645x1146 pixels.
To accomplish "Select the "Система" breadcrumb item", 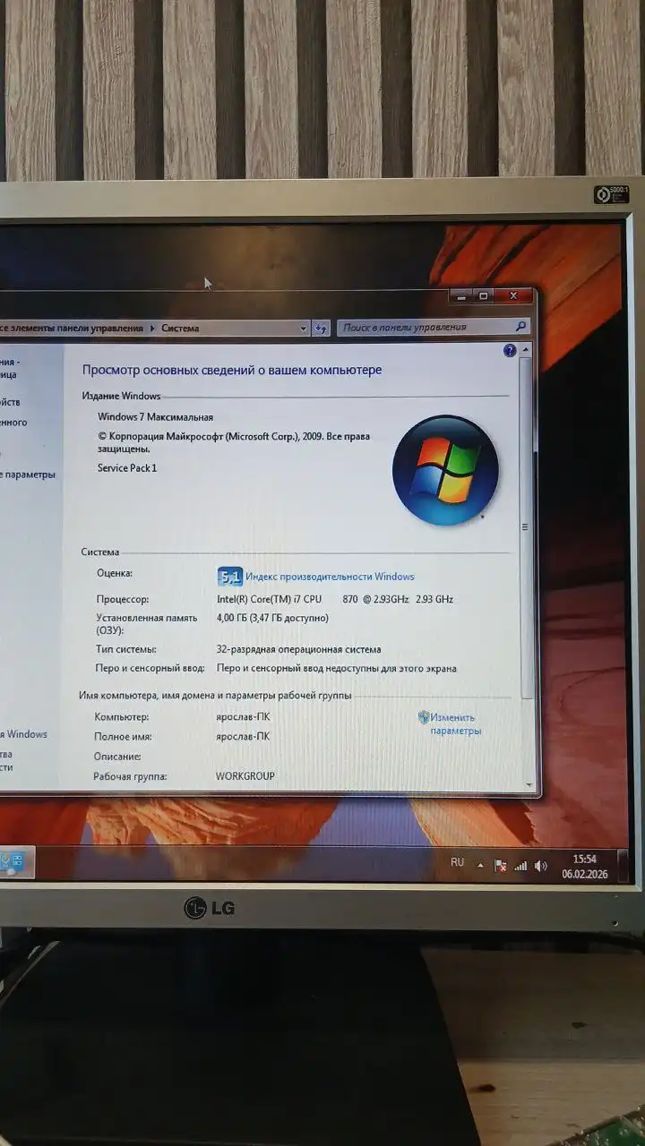I will (180, 329).
